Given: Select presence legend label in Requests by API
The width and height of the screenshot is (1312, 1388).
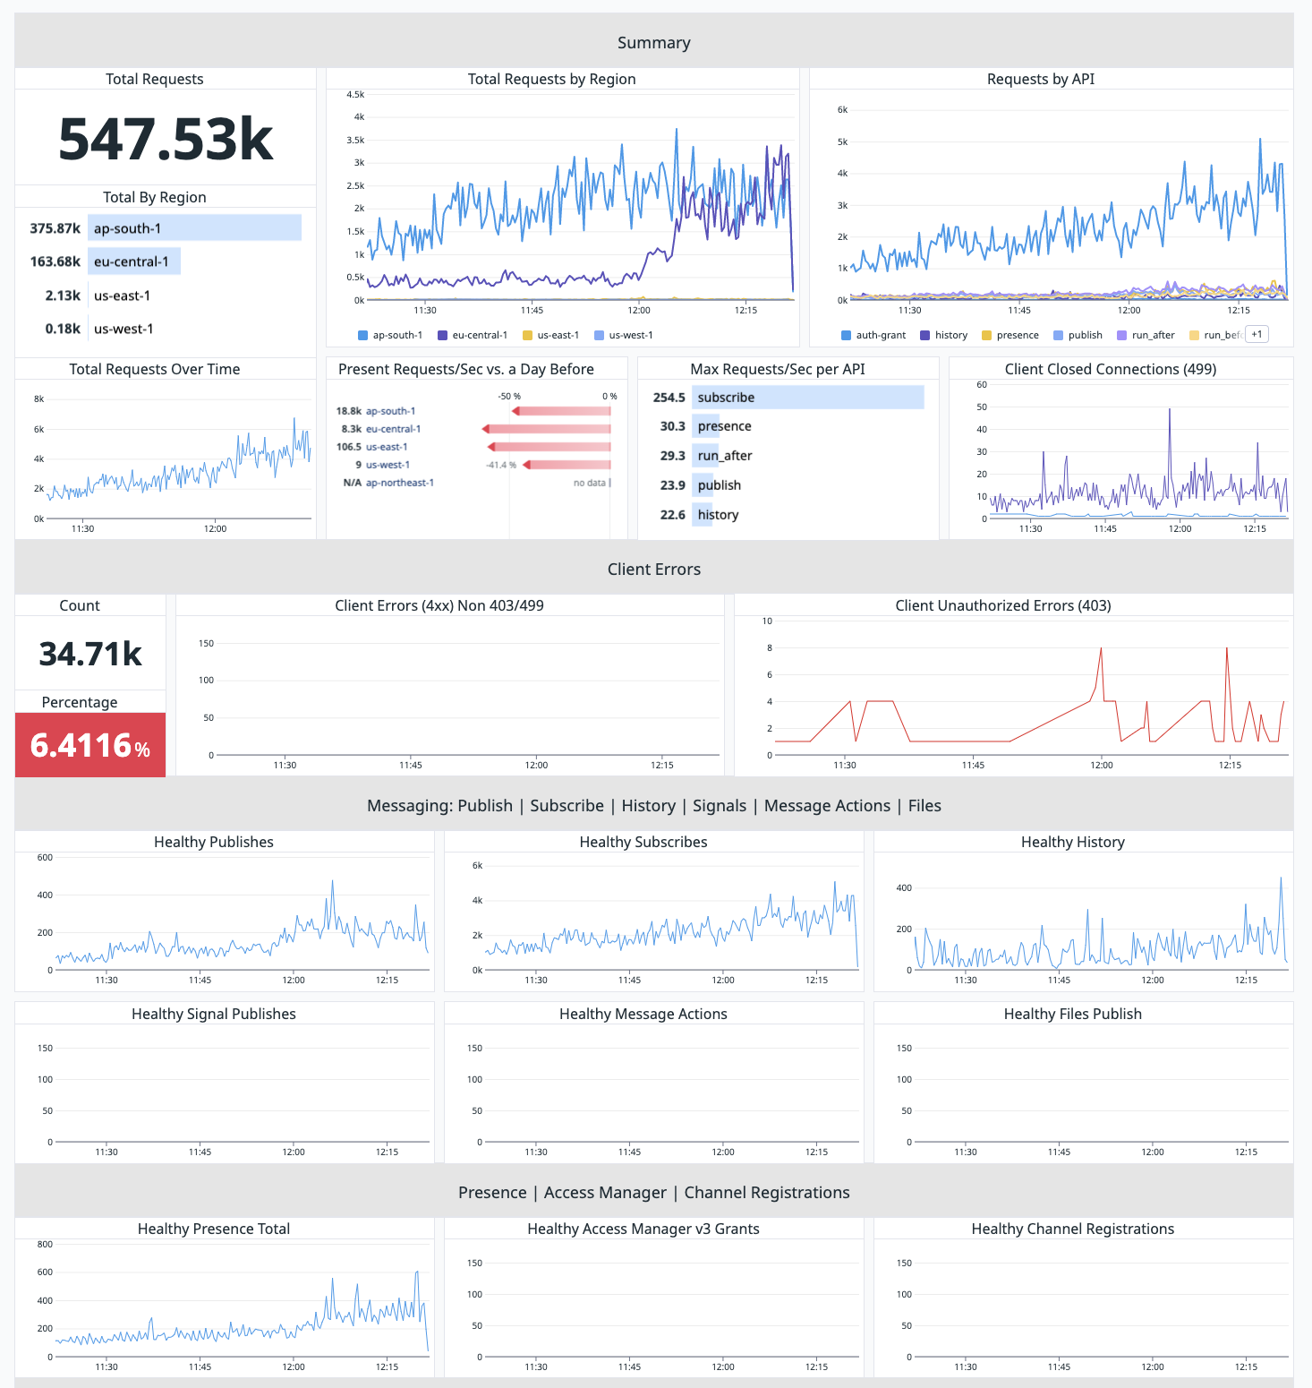Looking at the screenshot, I should click(x=1018, y=335).
